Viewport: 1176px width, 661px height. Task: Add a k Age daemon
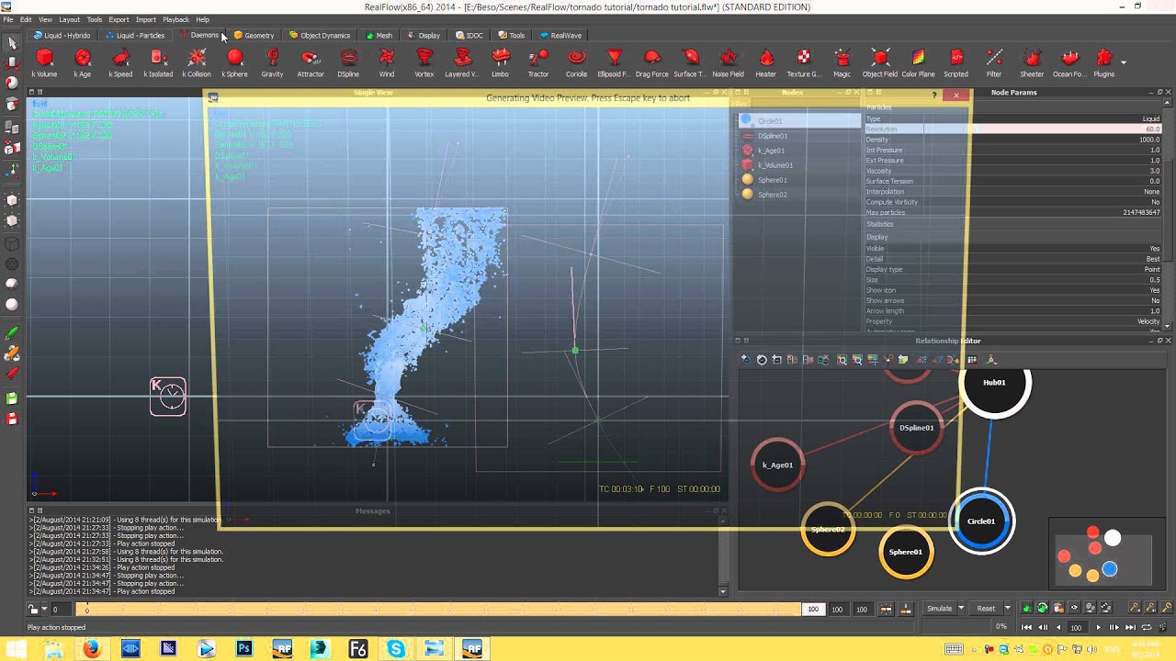coord(83,62)
